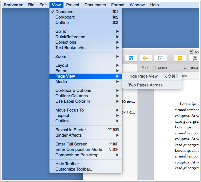Open the Inspect submenu

pyautogui.click(x=86, y=116)
